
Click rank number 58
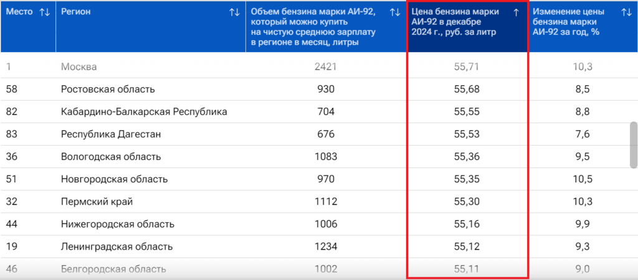tap(11, 89)
